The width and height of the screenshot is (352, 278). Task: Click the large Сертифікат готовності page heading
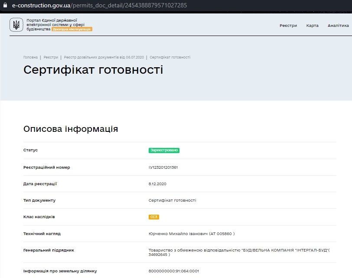click(93, 70)
